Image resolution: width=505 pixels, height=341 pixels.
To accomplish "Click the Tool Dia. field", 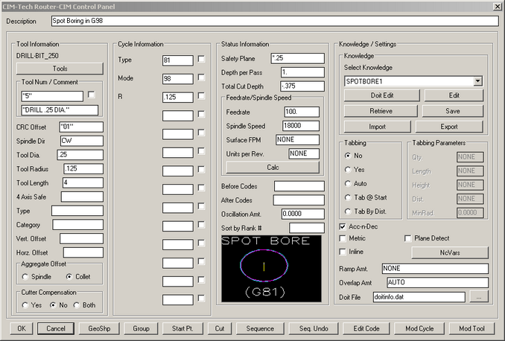I will click(x=80, y=155).
